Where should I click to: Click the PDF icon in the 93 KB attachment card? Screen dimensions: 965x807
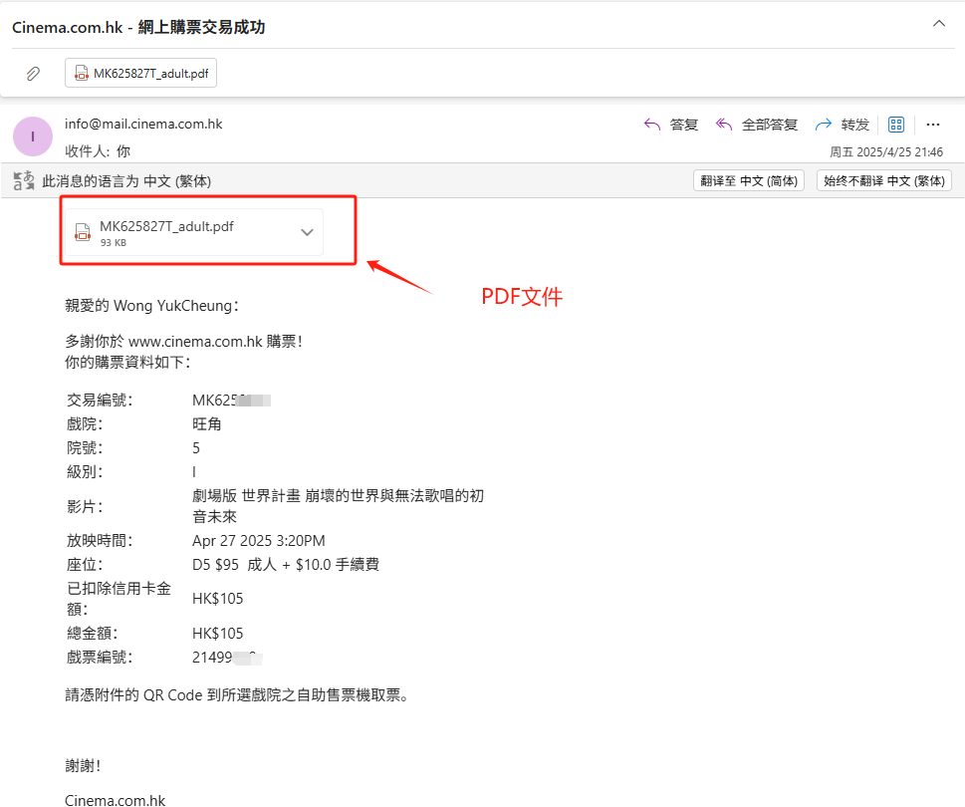[x=84, y=232]
